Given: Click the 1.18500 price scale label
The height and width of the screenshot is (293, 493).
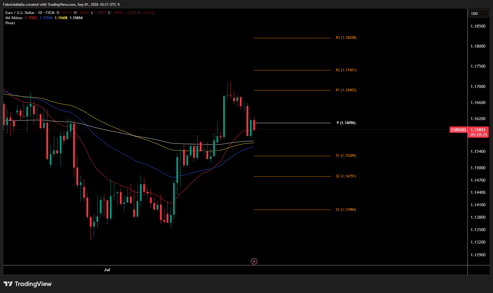Looking at the screenshot, I should coord(478,26).
